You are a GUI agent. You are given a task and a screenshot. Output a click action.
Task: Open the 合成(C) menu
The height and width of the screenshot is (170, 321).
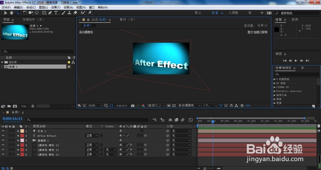pos(31,7)
